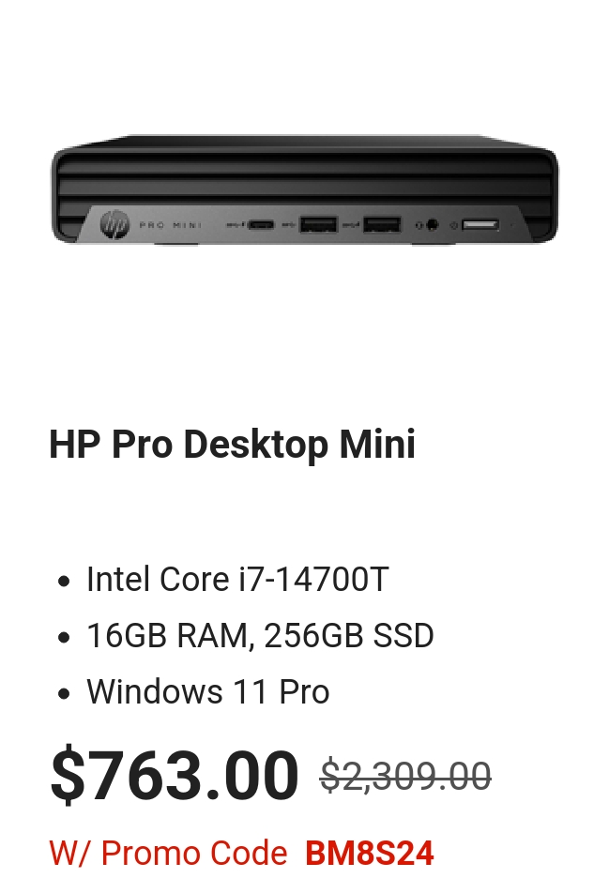The width and height of the screenshot is (609, 878).
Task: Click the bullet before Intel Core i7
Action: pos(64,581)
